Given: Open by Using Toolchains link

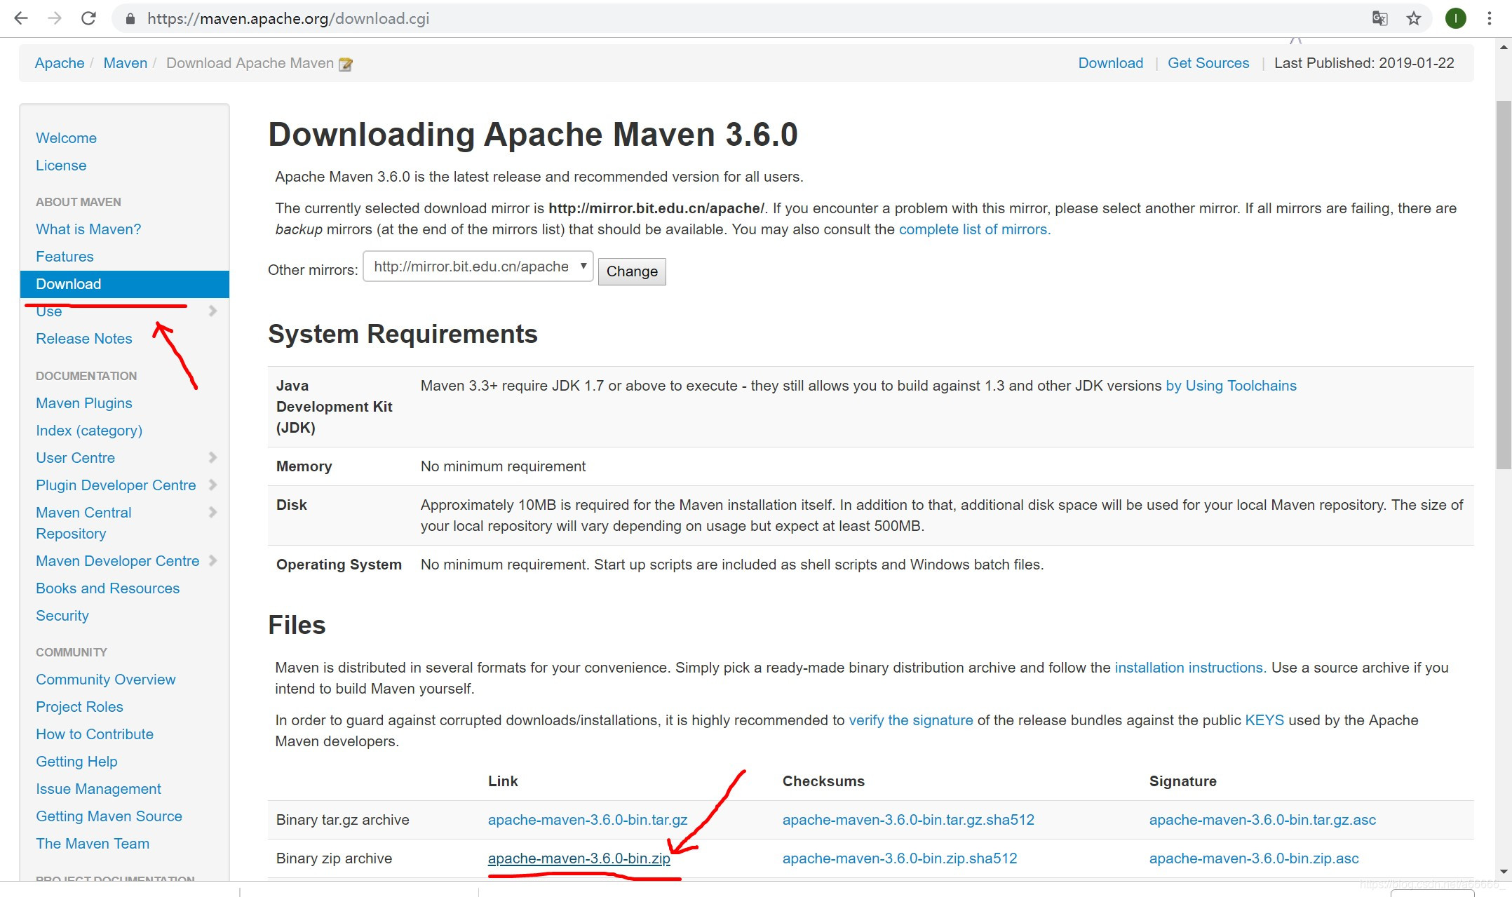Looking at the screenshot, I should click(1231, 386).
